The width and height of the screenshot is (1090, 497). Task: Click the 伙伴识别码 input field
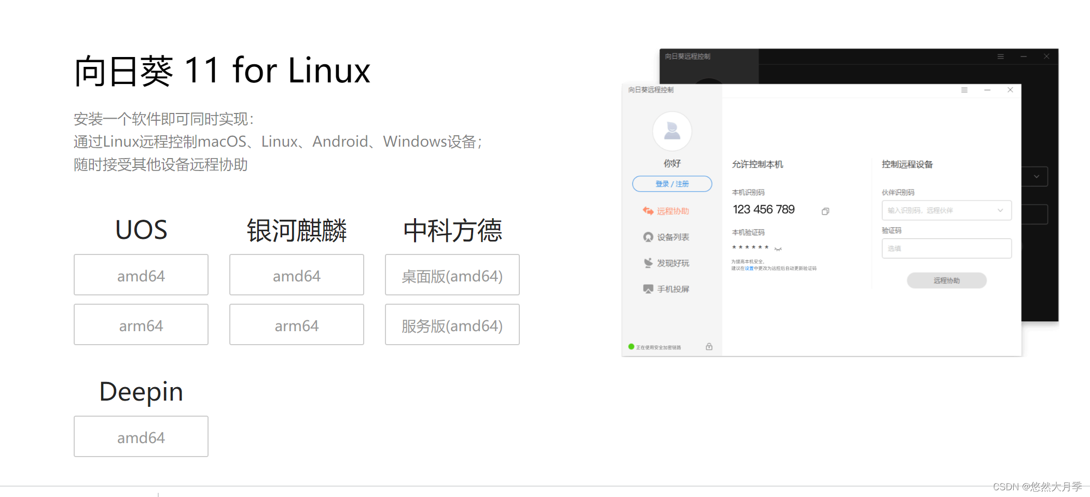[946, 210]
